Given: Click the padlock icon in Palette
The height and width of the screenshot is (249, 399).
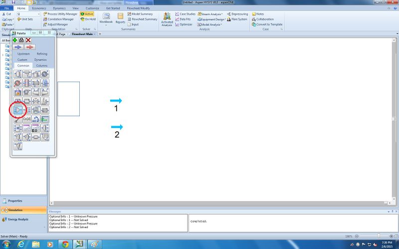Looking at the screenshot, I should click(21, 40).
